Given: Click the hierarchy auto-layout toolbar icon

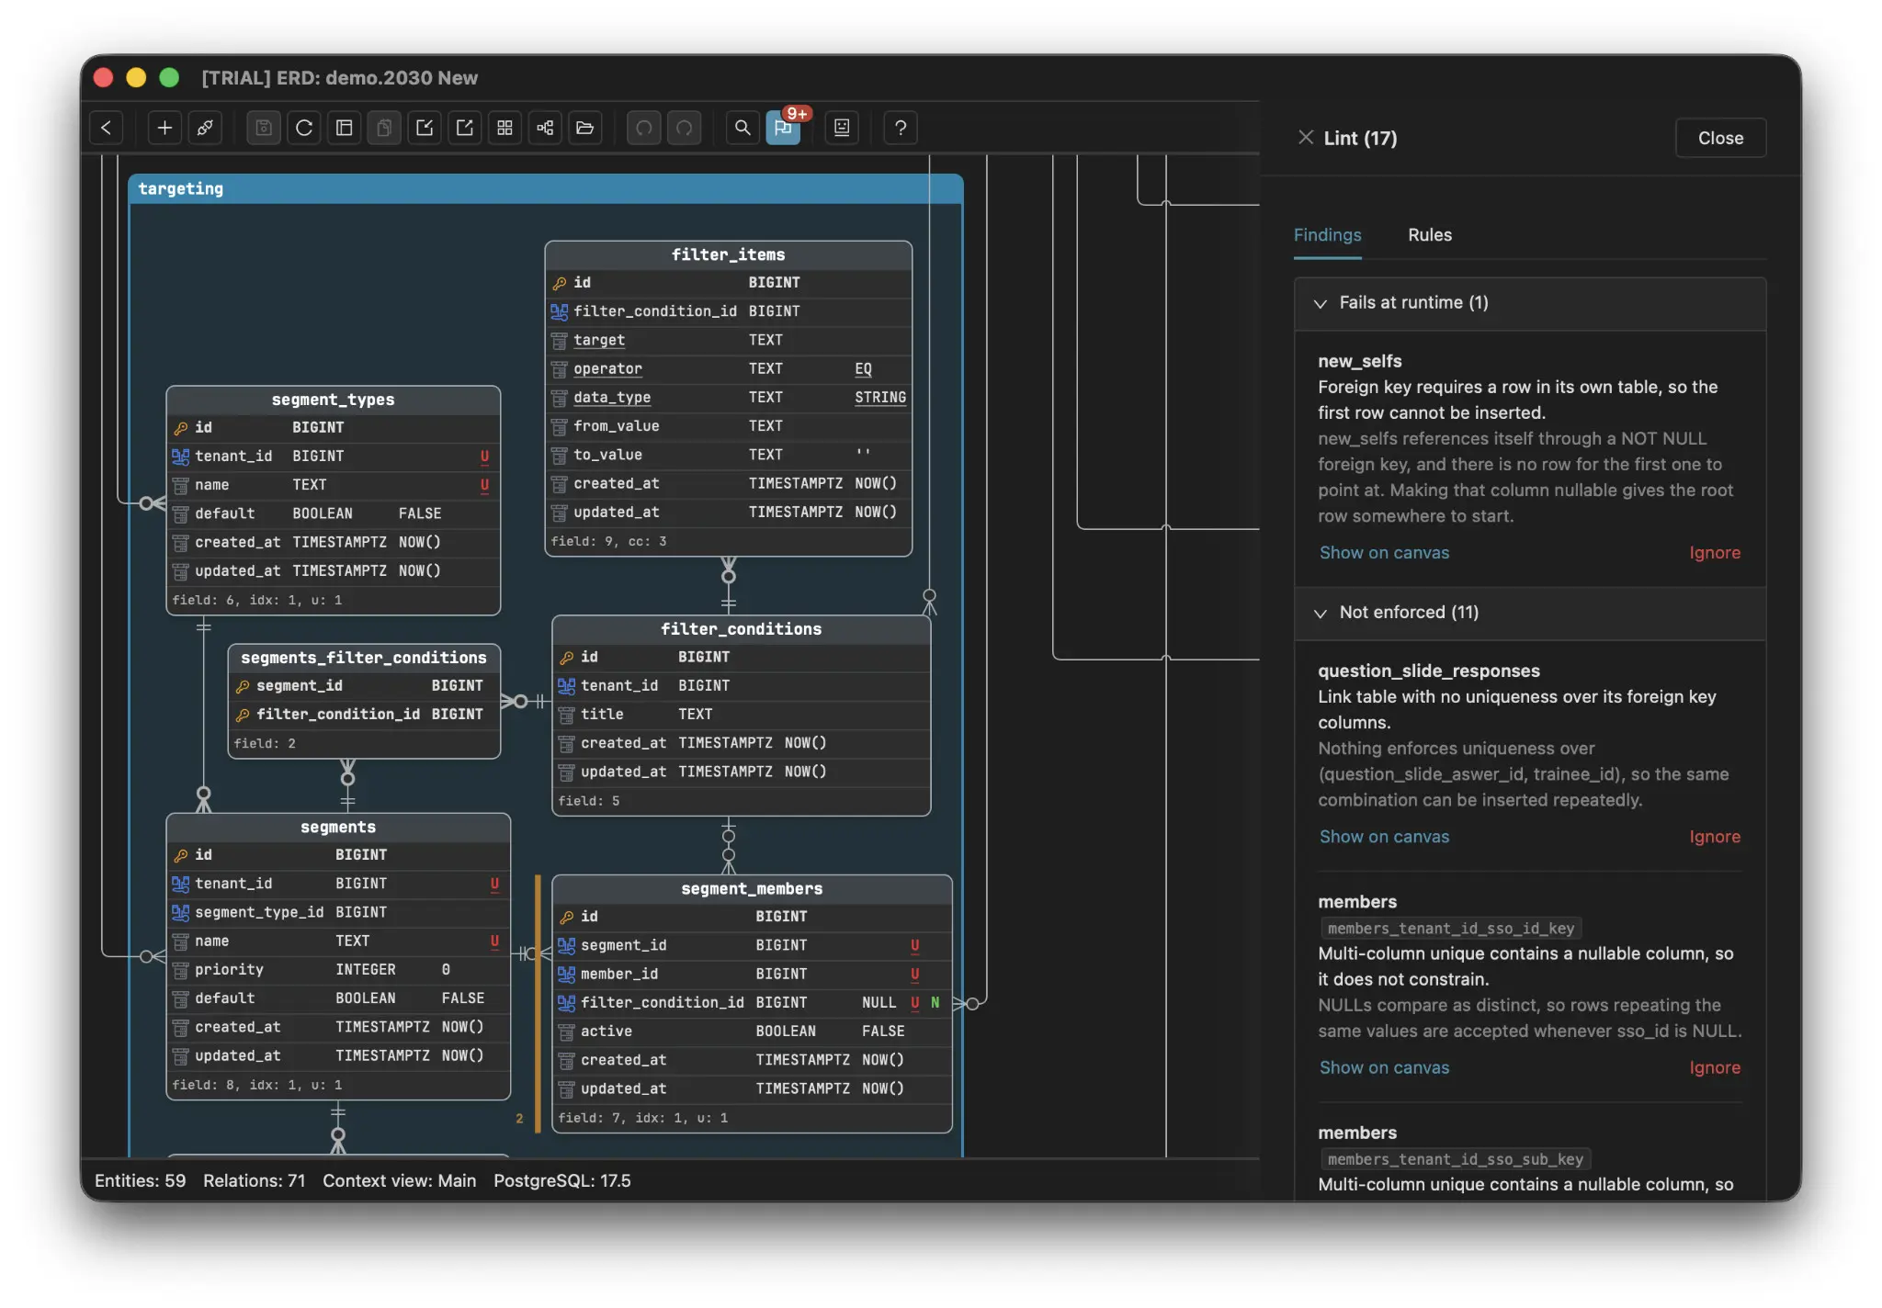Looking at the screenshot, I should (x=545, y=128).
